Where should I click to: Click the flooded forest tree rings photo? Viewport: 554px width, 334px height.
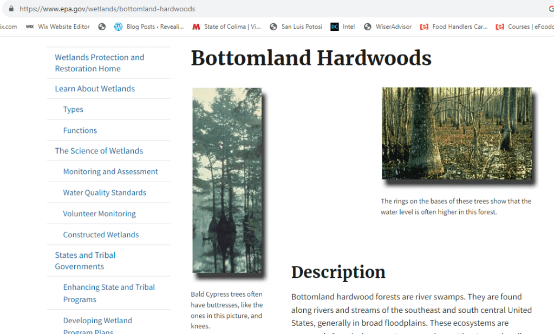coord(457,133)
